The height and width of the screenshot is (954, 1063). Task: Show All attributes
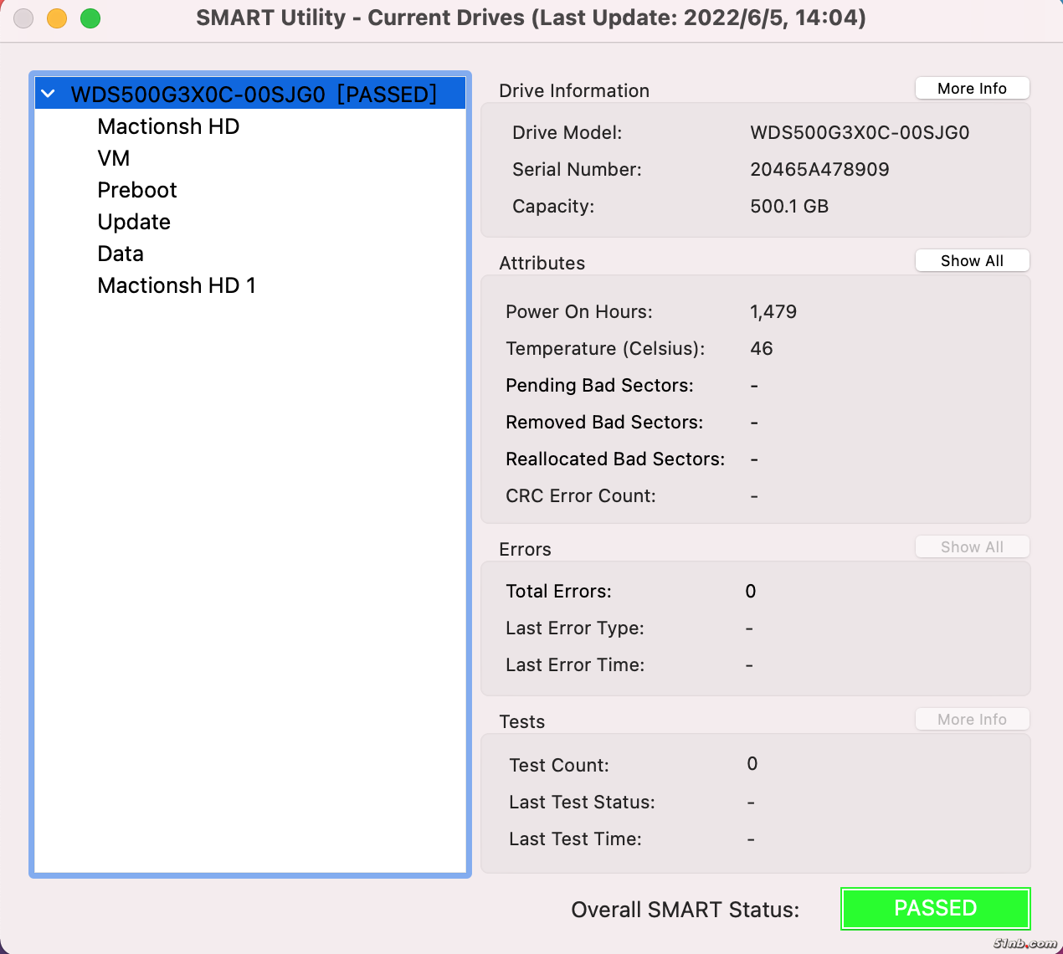tap(972, 261)
